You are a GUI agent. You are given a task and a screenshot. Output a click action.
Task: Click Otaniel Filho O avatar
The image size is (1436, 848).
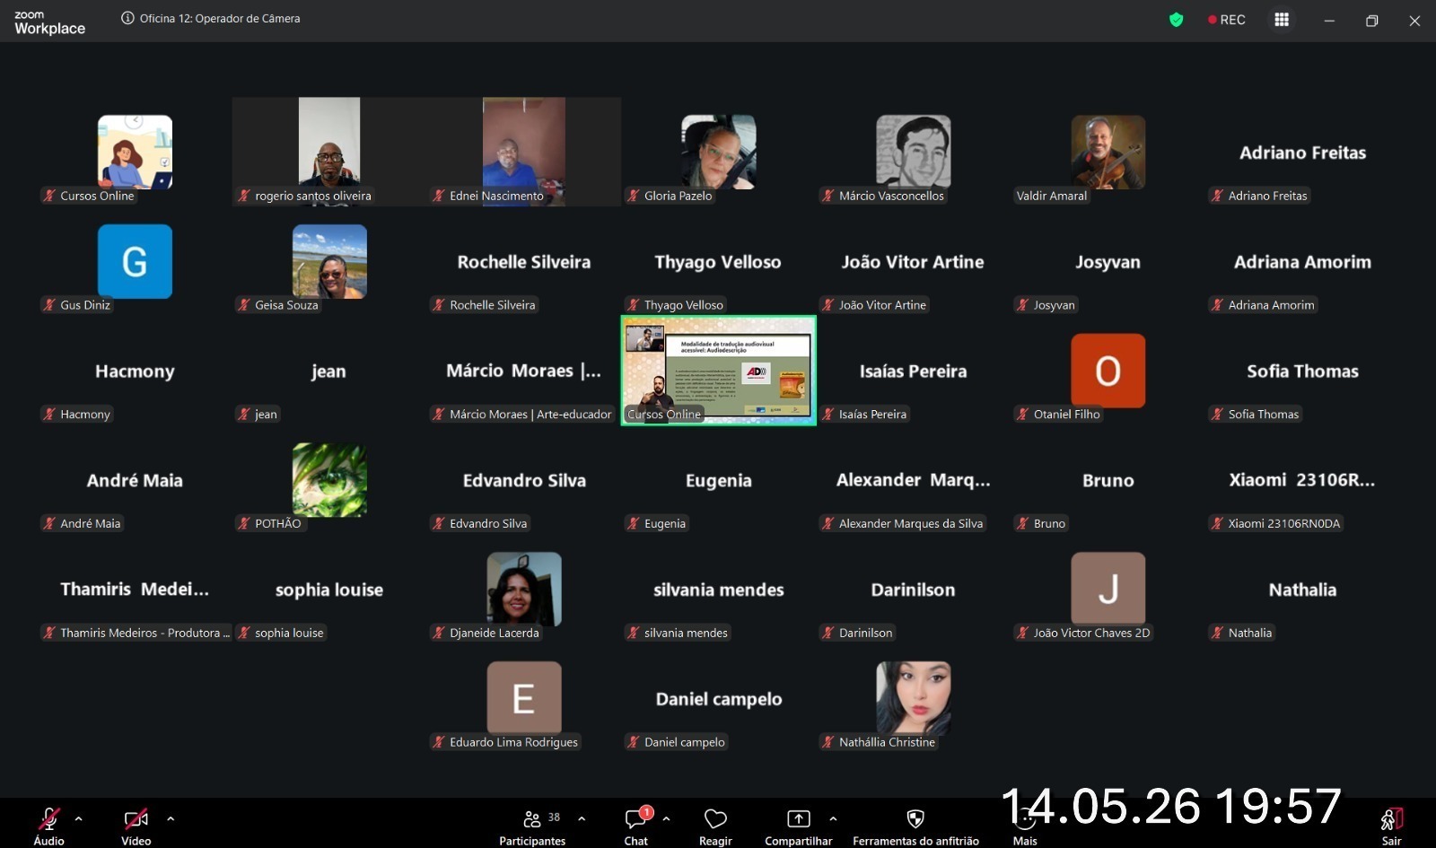[1108, 371]
